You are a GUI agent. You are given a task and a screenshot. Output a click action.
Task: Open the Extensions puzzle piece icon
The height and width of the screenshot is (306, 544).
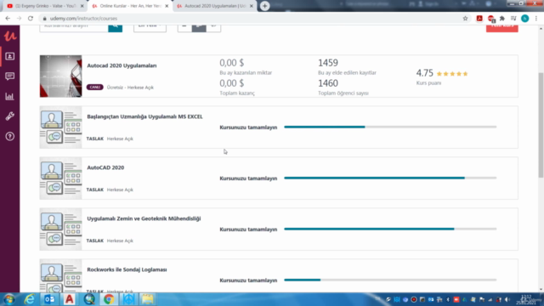coord(502,19)
